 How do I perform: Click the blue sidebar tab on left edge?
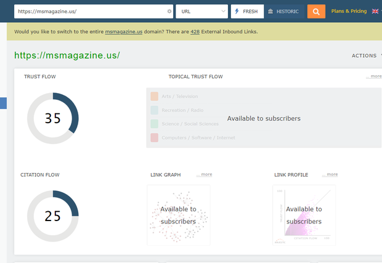tap(3, 103)
